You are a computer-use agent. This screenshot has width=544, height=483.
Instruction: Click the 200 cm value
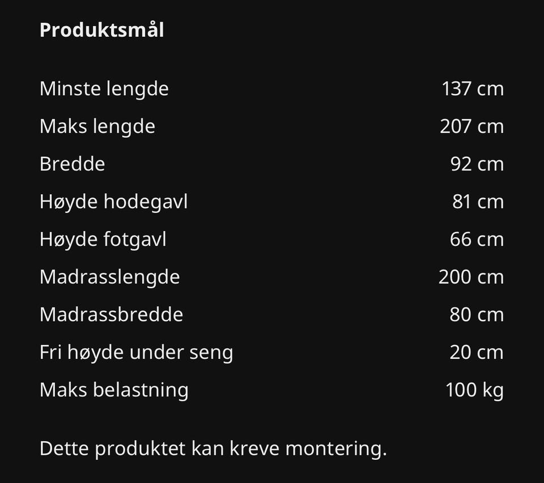coord(471,277)
